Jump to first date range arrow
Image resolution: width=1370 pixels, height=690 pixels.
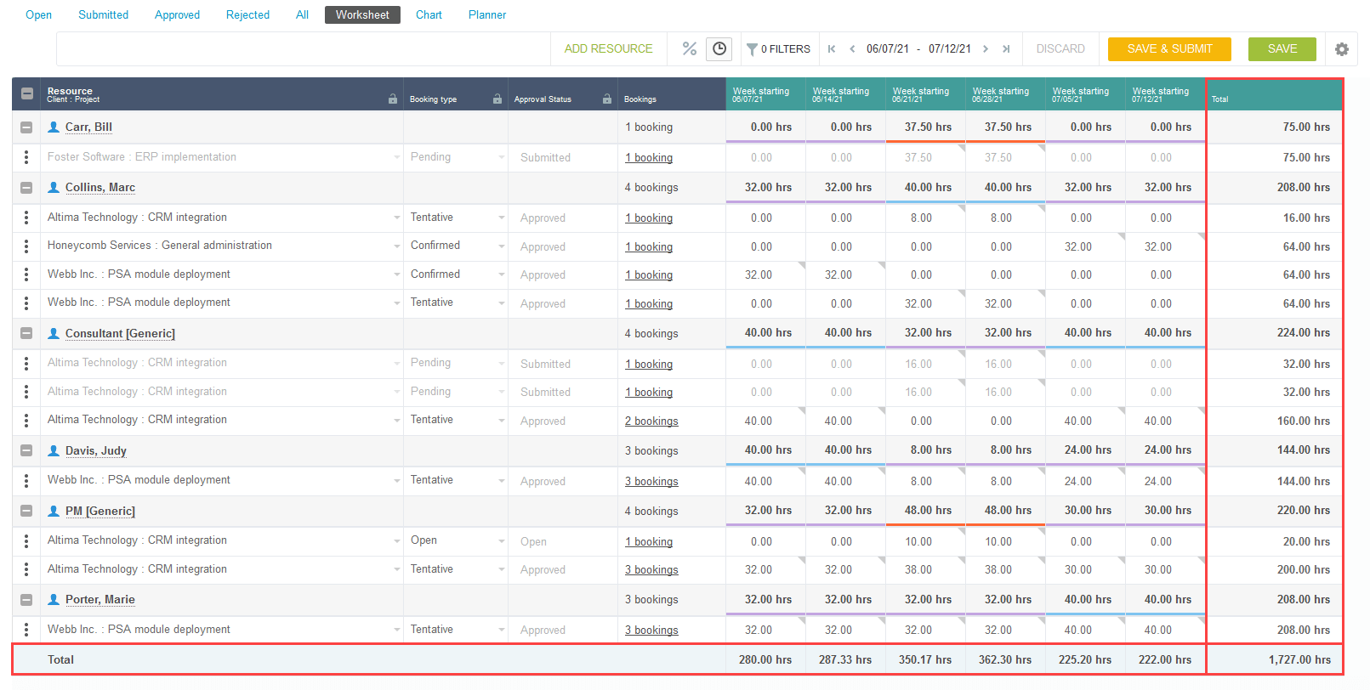click(x=832, y=49)
